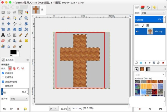Select the Flip tool
This screenshot has height=112, width=167.
click(x=20, y=29)
